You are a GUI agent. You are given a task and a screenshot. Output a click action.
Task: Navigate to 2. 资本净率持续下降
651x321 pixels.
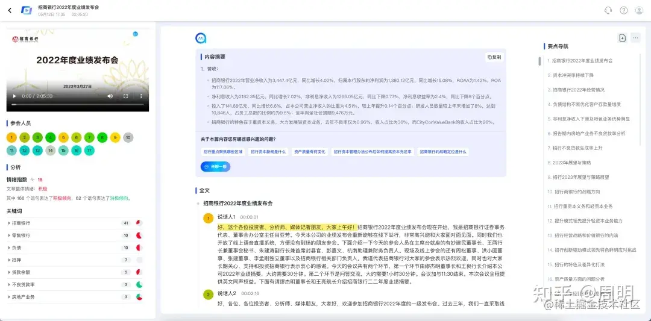click(570, 75)
